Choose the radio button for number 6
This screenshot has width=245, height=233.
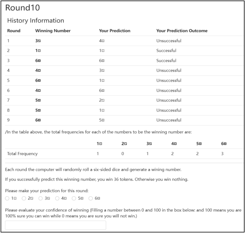tap(91, 198)
